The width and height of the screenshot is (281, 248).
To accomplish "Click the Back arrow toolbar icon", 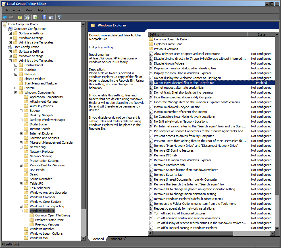I will [x=5, y=17].
